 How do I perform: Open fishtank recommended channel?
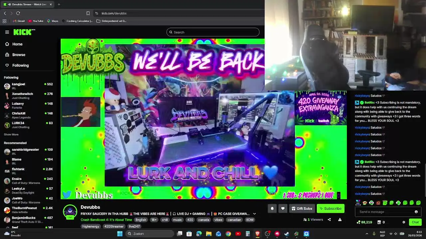pos(28,171)
